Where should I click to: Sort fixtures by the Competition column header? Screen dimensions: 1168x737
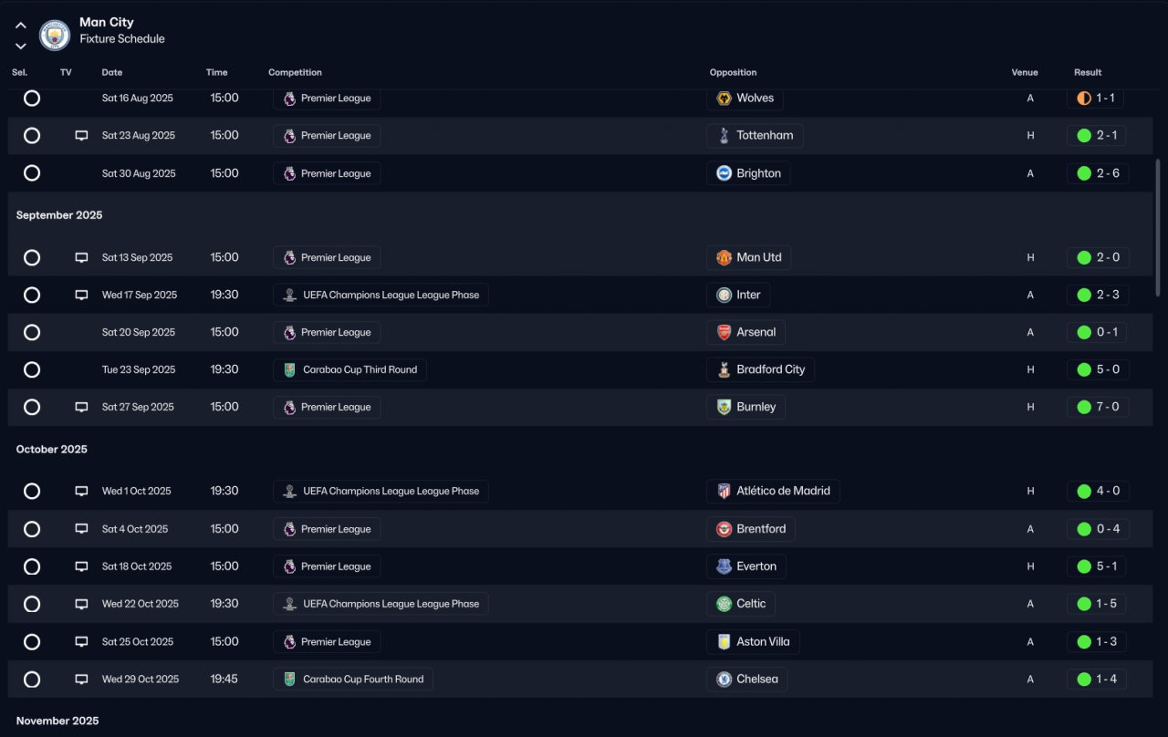click(295, 72)
